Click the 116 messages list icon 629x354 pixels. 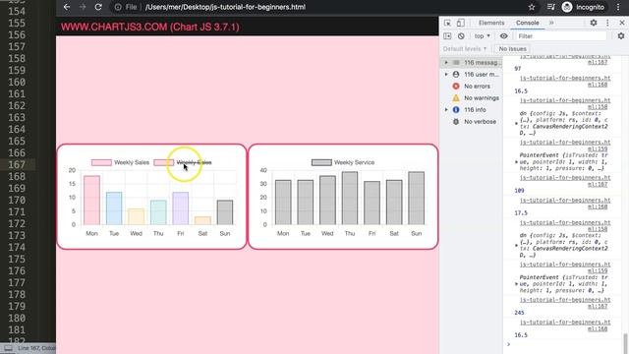(x=456, y=63)
